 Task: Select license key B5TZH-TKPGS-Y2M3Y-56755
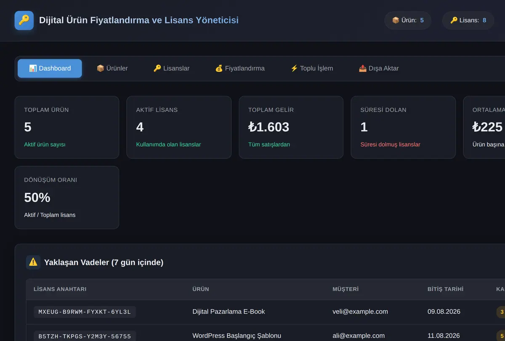pyautogui.click(x=85, y=336)
